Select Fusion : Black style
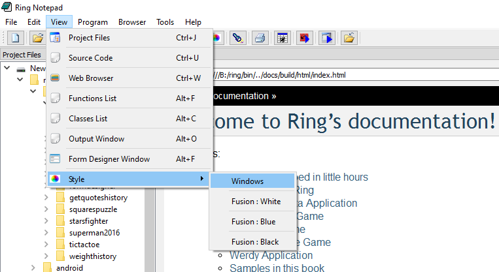Viewport: 499px width, 272px height. click(255, 241)
